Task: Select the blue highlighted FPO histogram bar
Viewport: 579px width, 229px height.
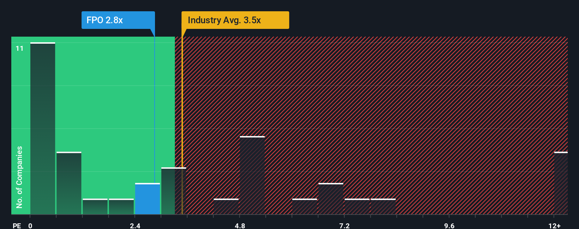Action: [148, 199]
